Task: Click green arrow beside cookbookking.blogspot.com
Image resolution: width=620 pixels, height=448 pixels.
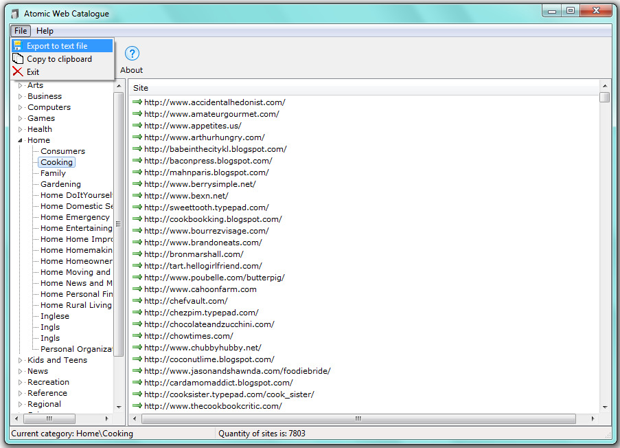Action: [x=137, y=219]
